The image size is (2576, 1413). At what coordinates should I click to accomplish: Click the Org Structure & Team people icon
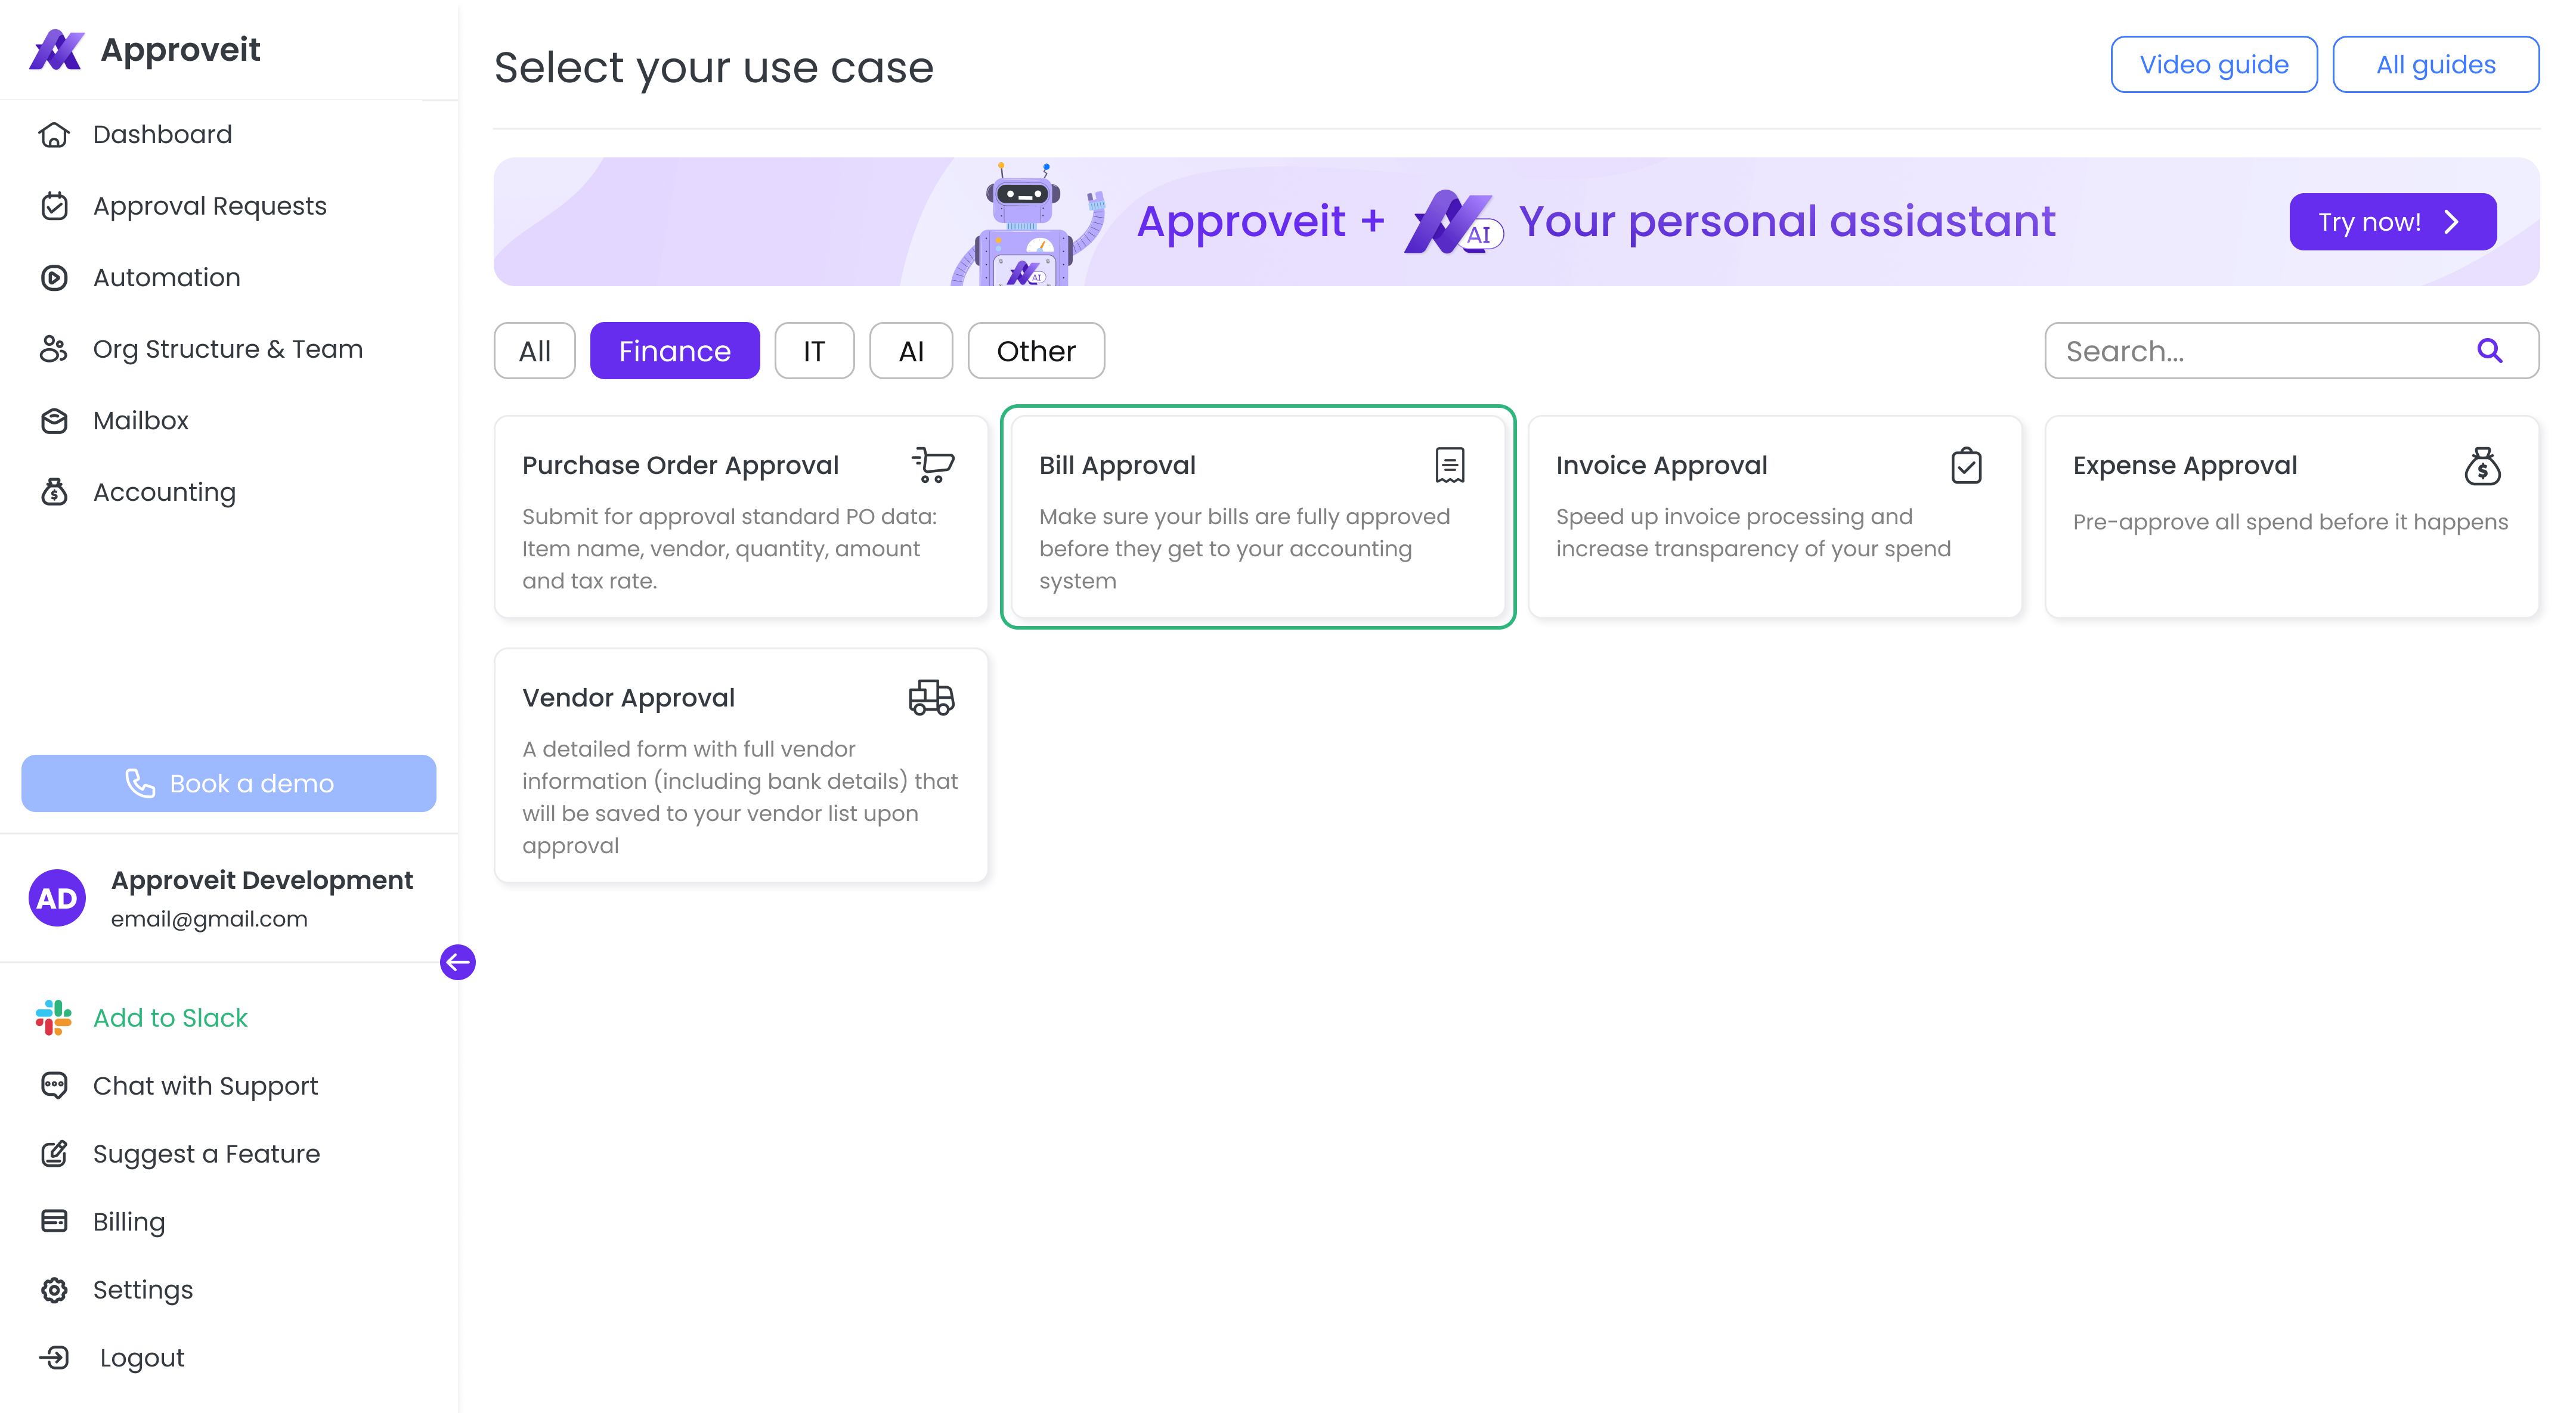click(x=54, y=349)
